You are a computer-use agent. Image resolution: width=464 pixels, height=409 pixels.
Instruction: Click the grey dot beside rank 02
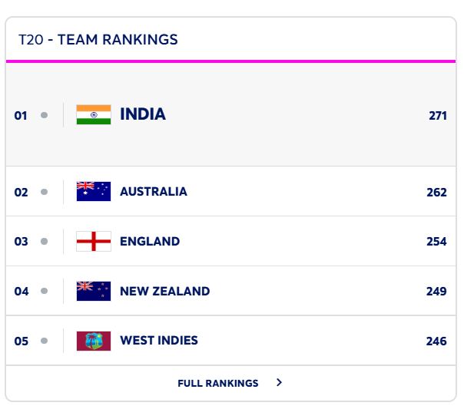44,192
